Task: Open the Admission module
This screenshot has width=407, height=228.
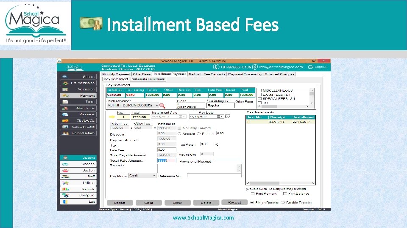Action: tap(78, 89)
